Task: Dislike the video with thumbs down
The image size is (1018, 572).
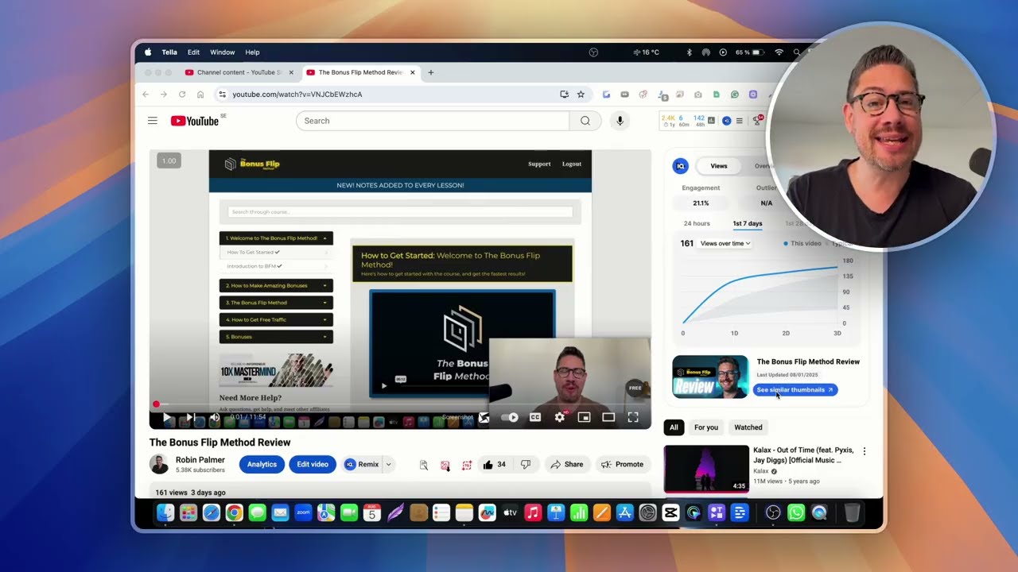Action: (526, 464)
